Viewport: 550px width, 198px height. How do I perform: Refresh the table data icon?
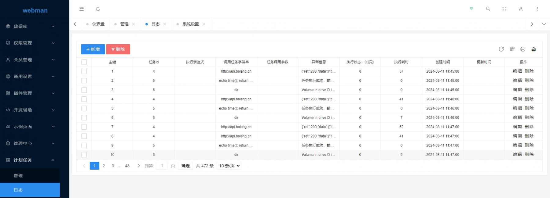[501, 49]
